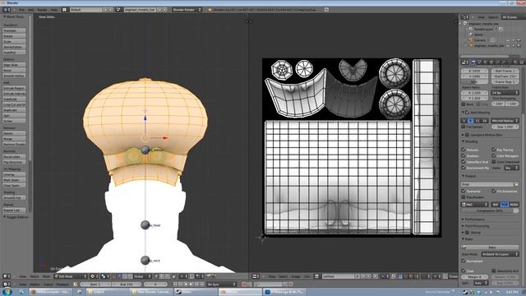Select anti-aliasing sample value 8
Screen dimensions: 526x296
[x=471, y=121]
